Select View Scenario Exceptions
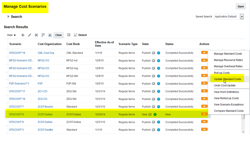 coord(229,105)
